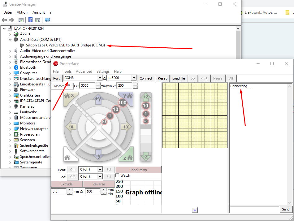The width and height of the screenshot is (294, 221).
Task: Toggle the Bed Off button
Action: [x=72, y=177]
